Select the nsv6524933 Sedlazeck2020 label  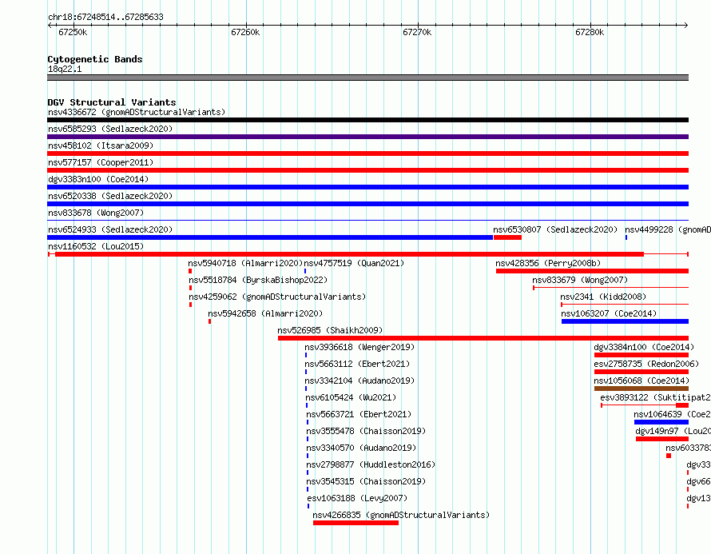[110, 229]
